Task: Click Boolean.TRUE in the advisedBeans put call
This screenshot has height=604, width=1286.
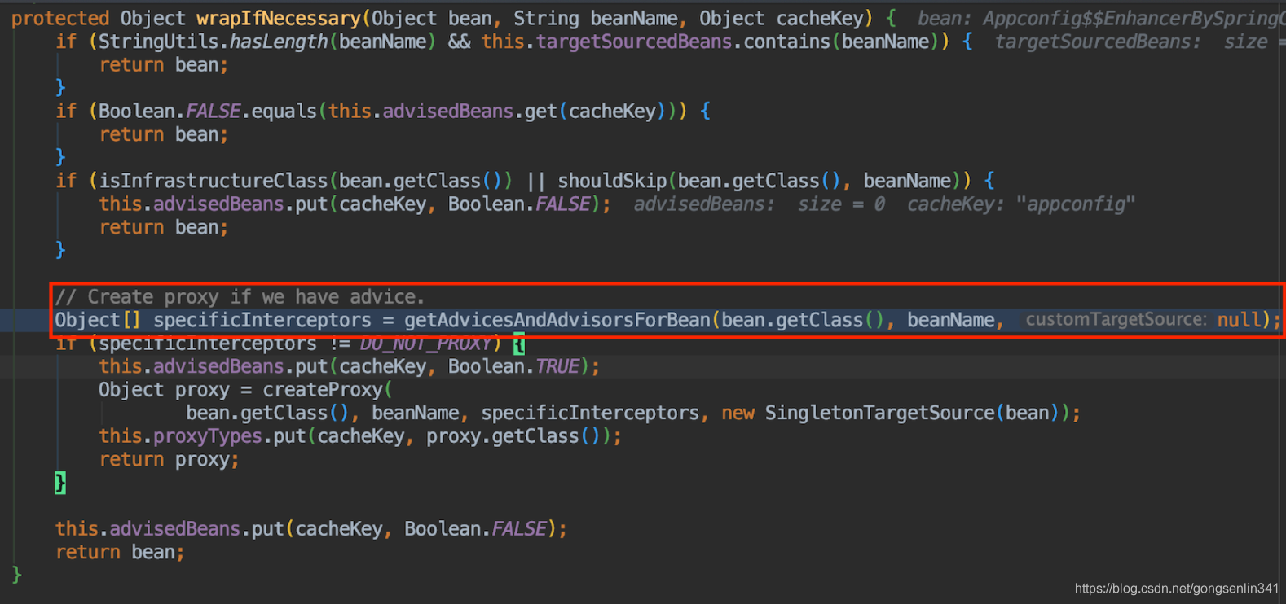Action: click(x=513, y=366)
